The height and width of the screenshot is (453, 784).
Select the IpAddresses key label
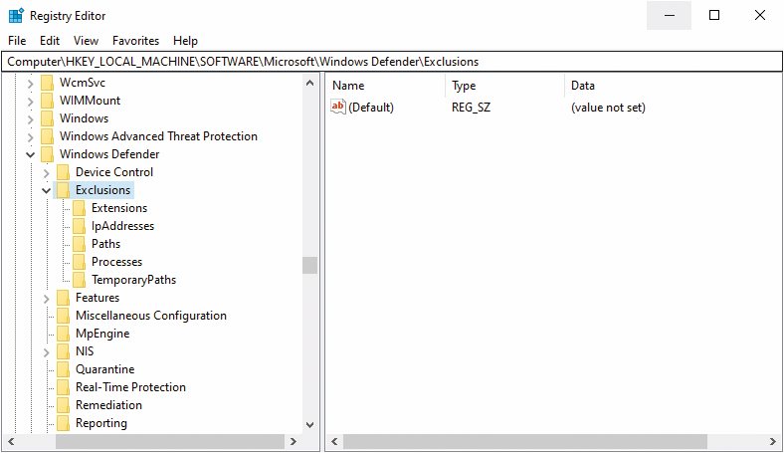click(122, 226)
